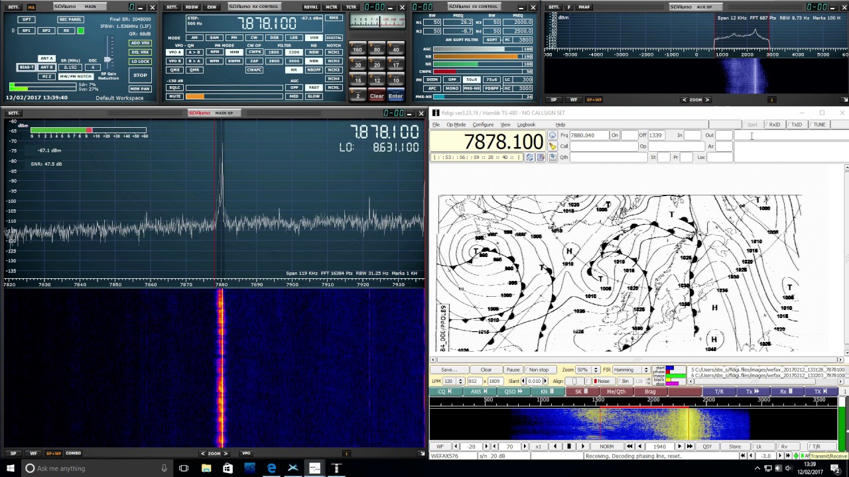The height and width of the screenshot is (477, 849).
Task: Click the save QSO icon beside the Qth field
Action: 553,157
